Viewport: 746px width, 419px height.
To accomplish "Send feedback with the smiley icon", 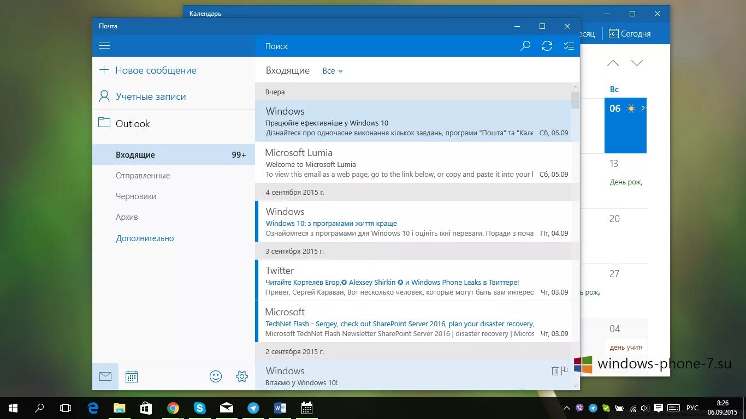I will 216,376.
